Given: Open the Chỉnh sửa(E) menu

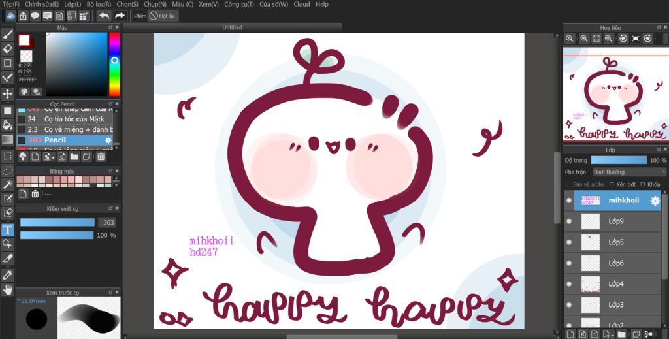Looking at the screenshot, I should coord(42,4).
